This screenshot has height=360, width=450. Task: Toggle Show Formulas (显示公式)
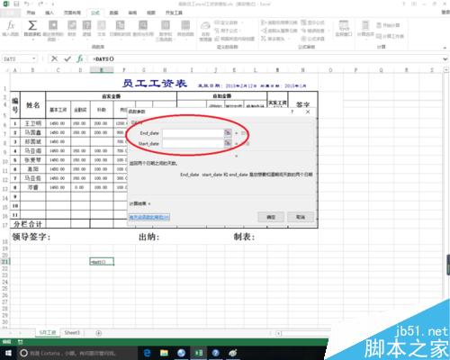pyautogui.click(x=312, y=22)
